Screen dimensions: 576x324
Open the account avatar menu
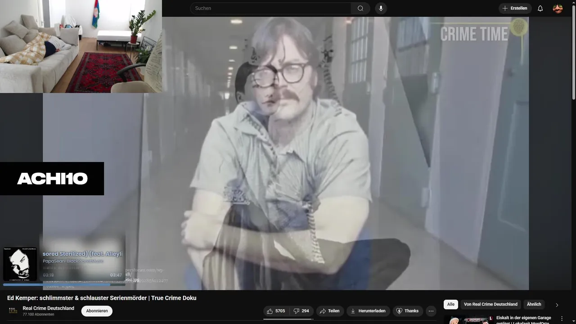click(x=558, y=8)
